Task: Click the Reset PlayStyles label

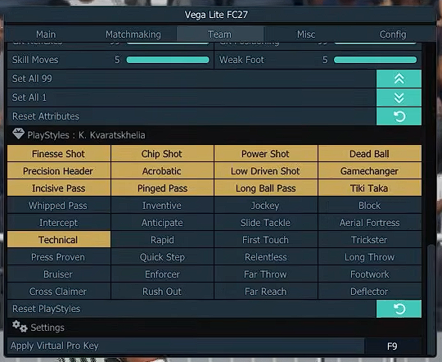Action: pyautogui.click(x=46, y=309)
